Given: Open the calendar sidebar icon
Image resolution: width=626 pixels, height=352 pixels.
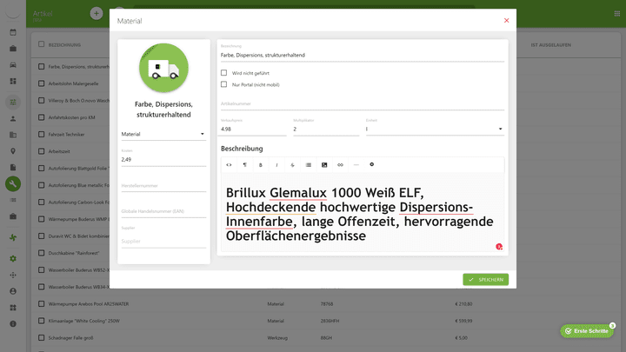Looking at the screenshot, I should coord(13,32).
